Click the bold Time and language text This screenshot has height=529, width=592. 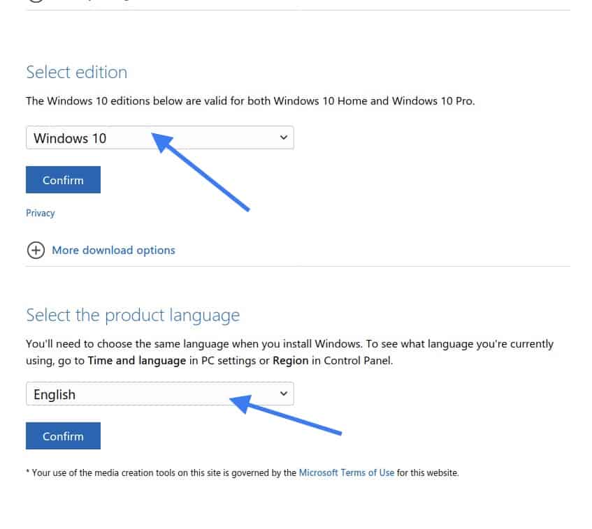coord(137,361)
